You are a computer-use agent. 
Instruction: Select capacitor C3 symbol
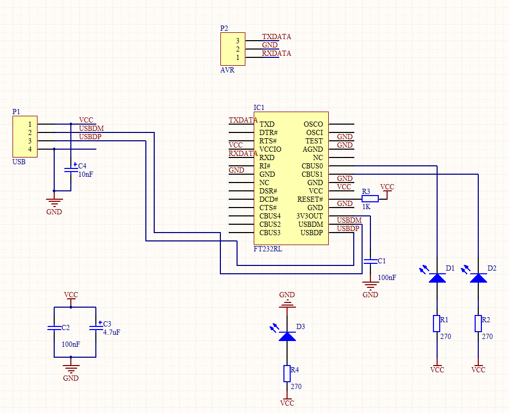(96, 328)
